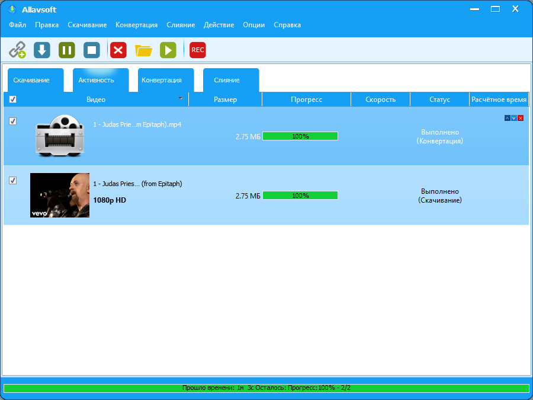This screenshot has width=533, height=400.
Task: Click the title ending '(from Epitaph)'
Action: tap(137, 184)
